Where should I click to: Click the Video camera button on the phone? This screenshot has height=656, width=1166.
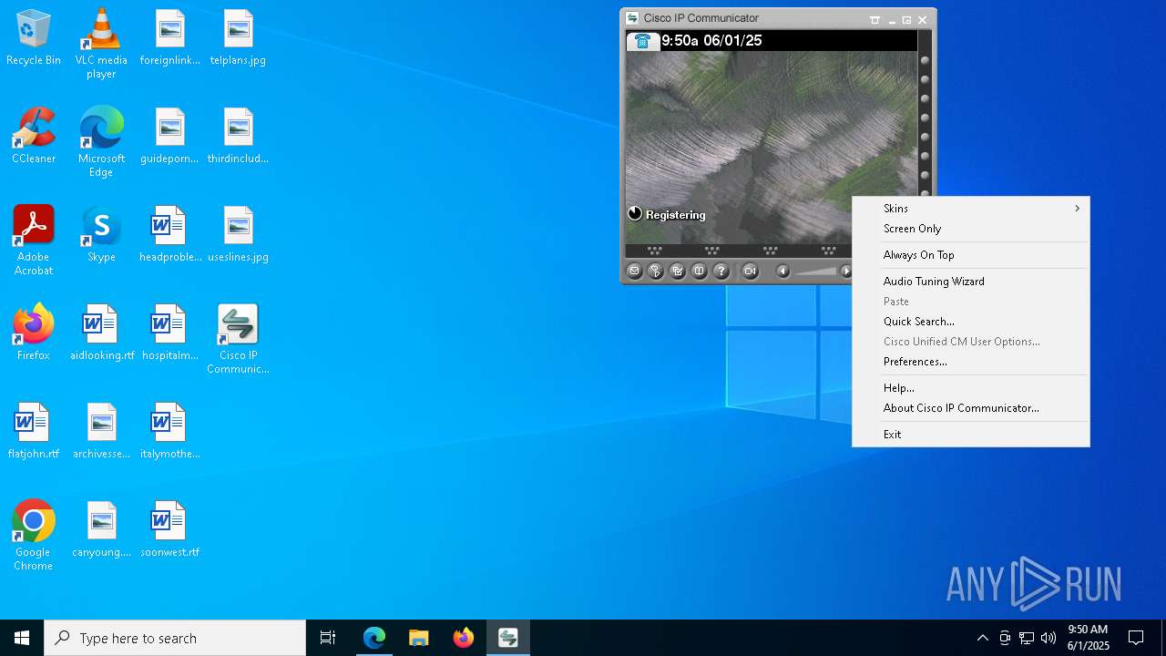pos(750,271)
